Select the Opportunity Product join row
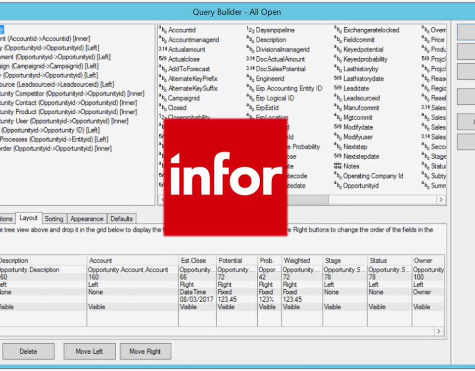This screenshot has width=475, height=371. [x=68, y=112]
